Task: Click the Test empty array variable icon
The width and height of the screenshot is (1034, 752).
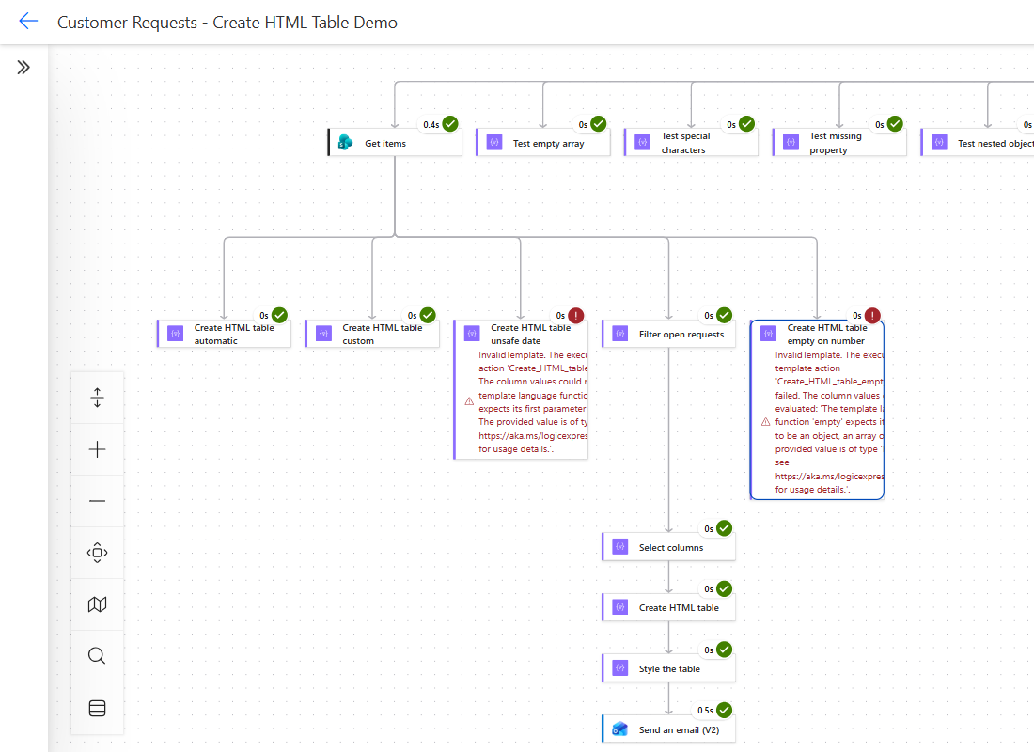Action: click(x=493, y=143)
